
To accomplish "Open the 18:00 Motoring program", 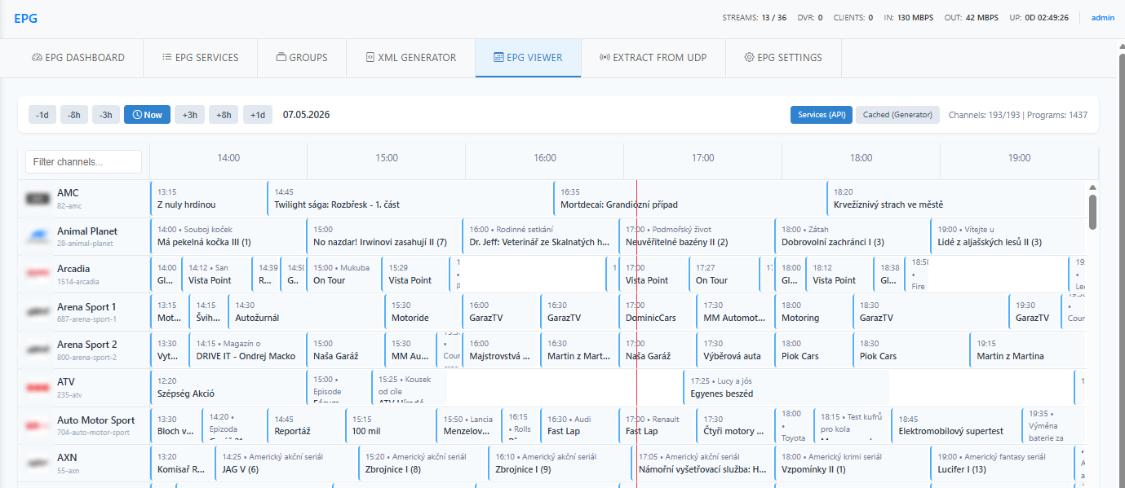I will [813, 312].
